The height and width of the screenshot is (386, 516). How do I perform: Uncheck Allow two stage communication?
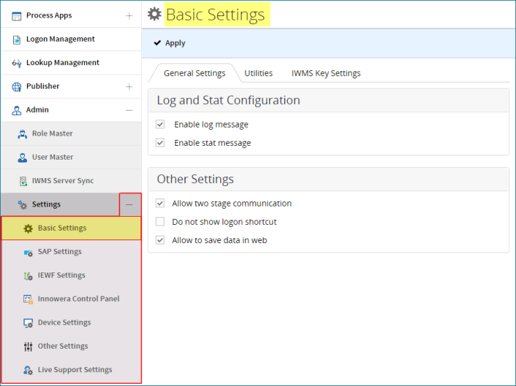click(160, 203)
